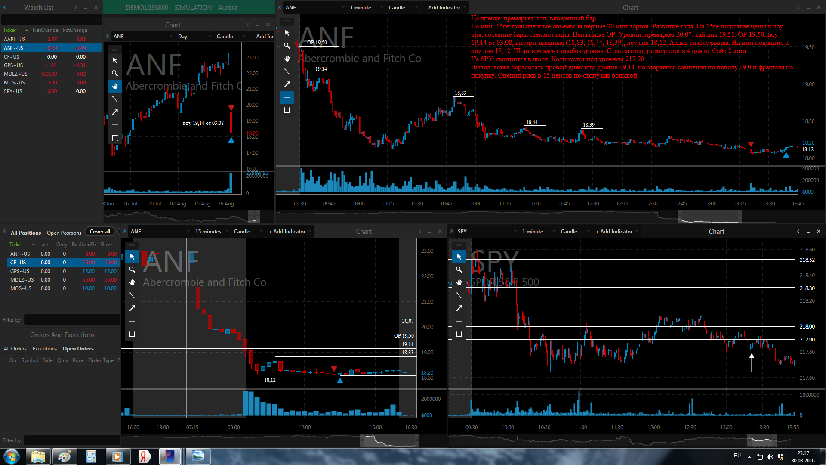The image size is (826, 465).
Task: Expand the Watch List panel arrow
Action: click(75, 7)
